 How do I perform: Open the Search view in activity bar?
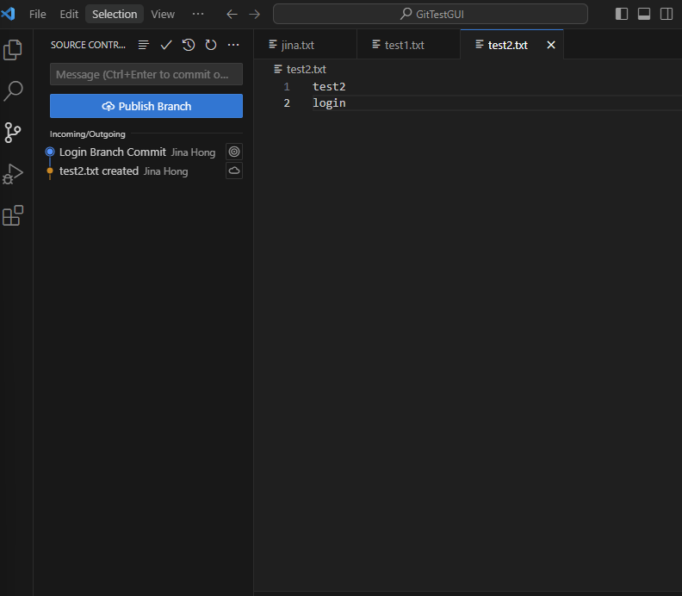coord(13,91)
